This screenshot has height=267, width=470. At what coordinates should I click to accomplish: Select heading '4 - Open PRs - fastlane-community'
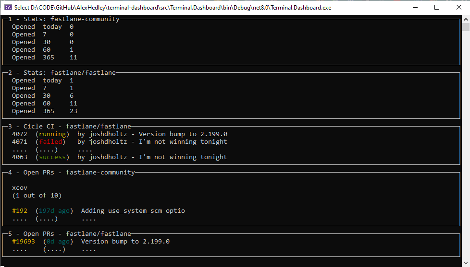[71, 173]
